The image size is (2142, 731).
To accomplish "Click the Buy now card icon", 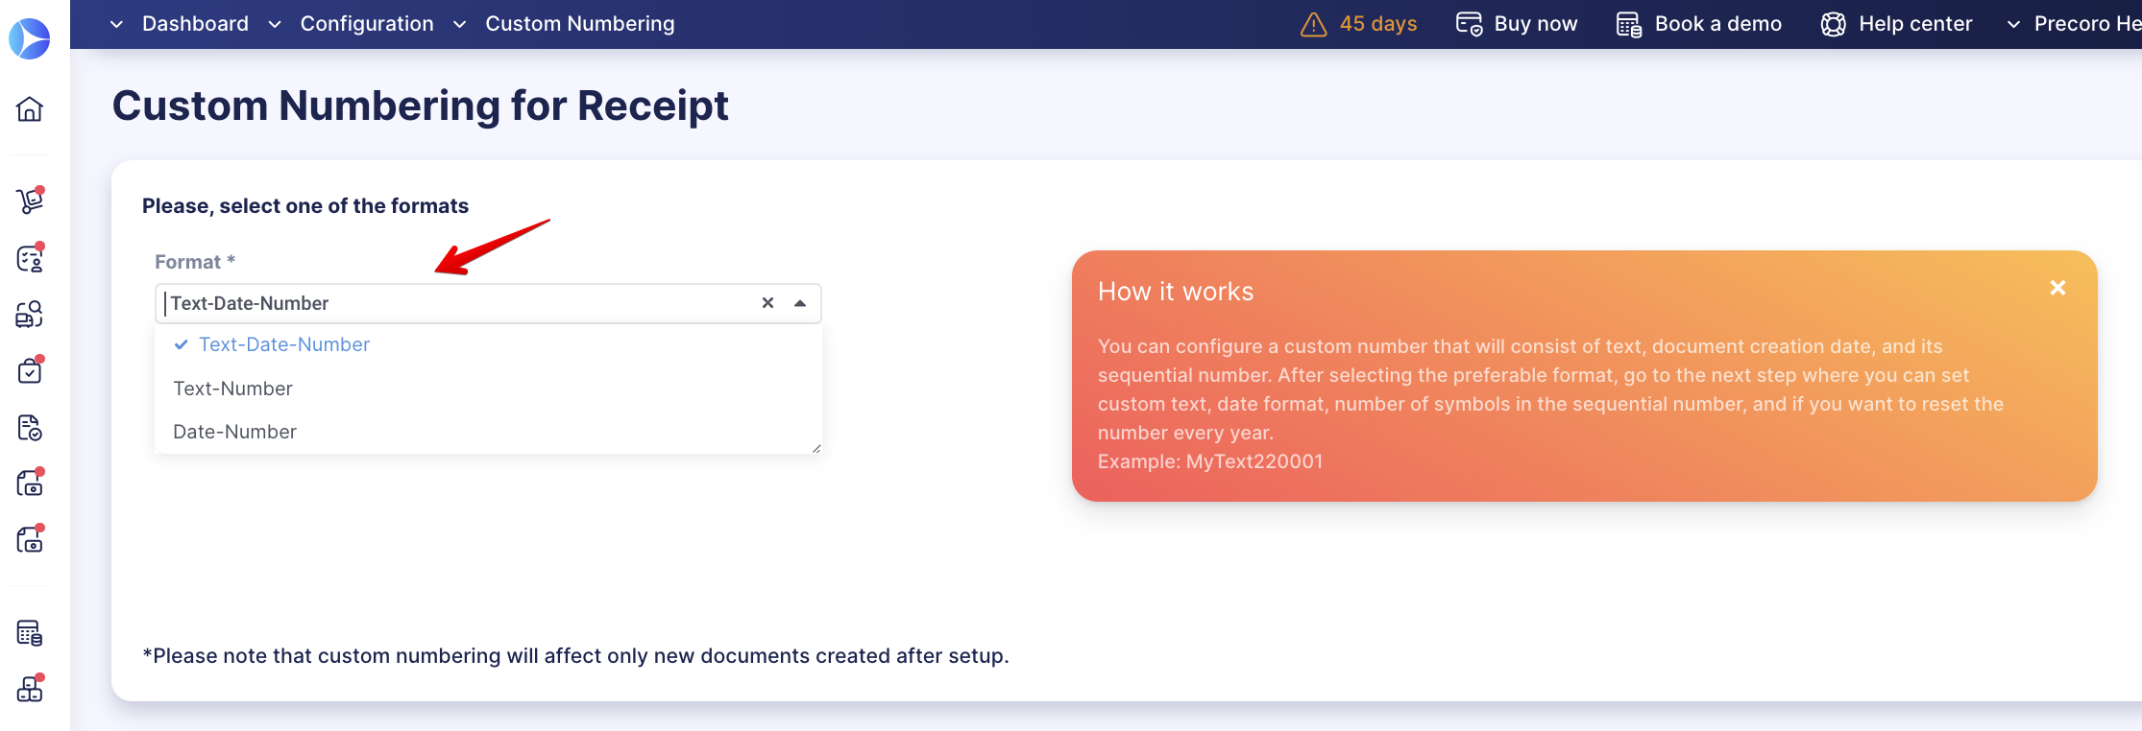I will pyautogui.click(x=1469, y=24).
